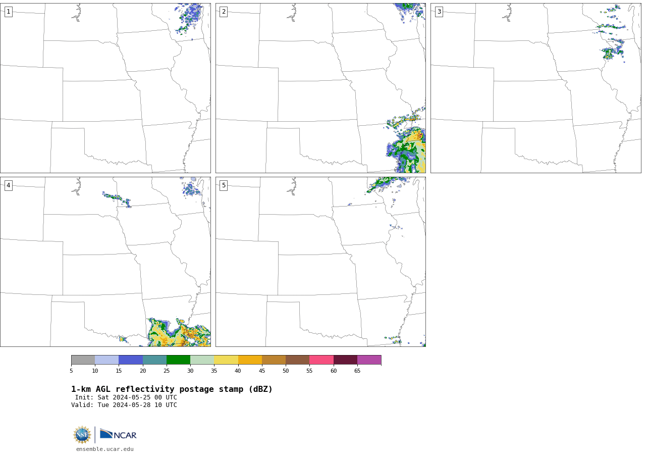Click the gray 5-10 dBZ color swatch
Screen dimensions: 646x455
click(x=83, y=360)
